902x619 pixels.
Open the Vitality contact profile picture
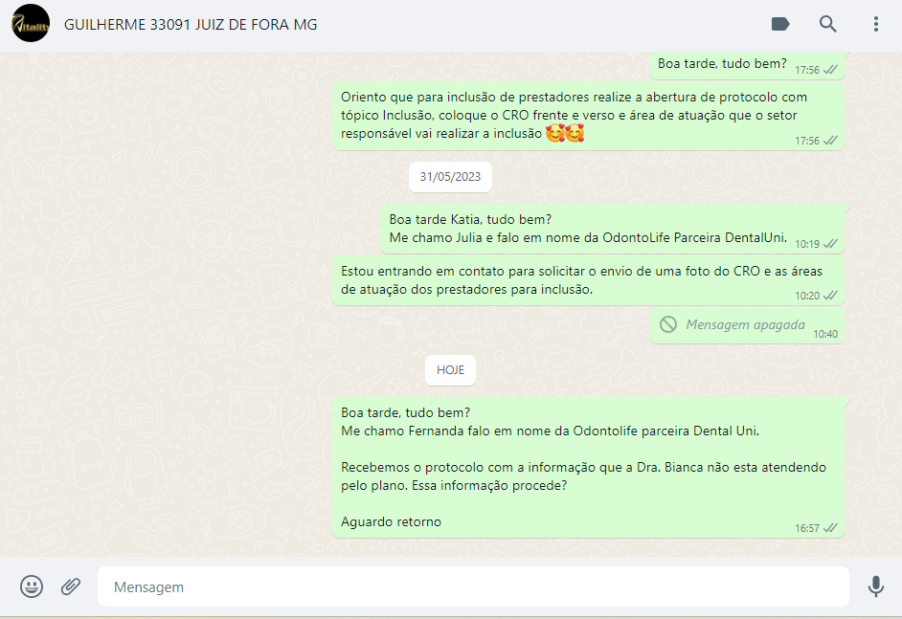click(x=31, y=24)
